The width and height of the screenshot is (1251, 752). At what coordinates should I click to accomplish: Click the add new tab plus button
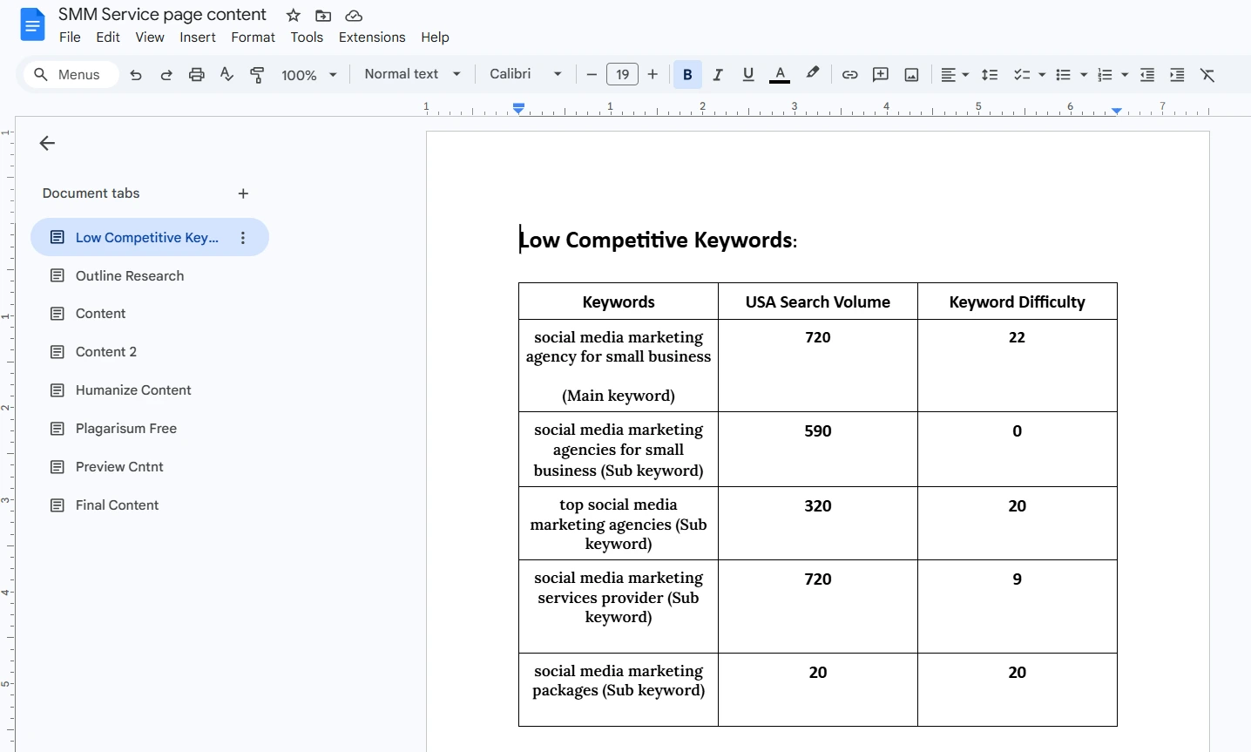pyautogui.click(x=243, y=193)
